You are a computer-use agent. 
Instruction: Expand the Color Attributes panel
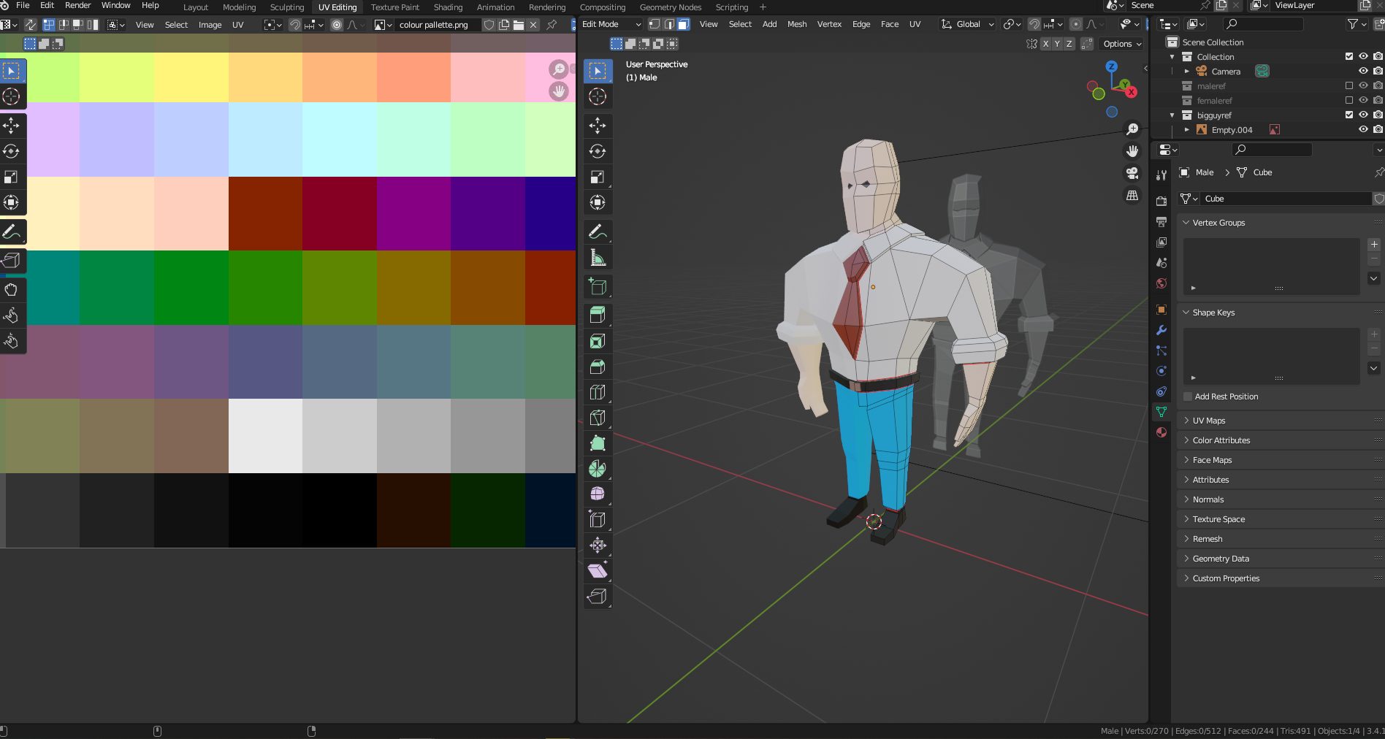click(x=1221, y=440)
